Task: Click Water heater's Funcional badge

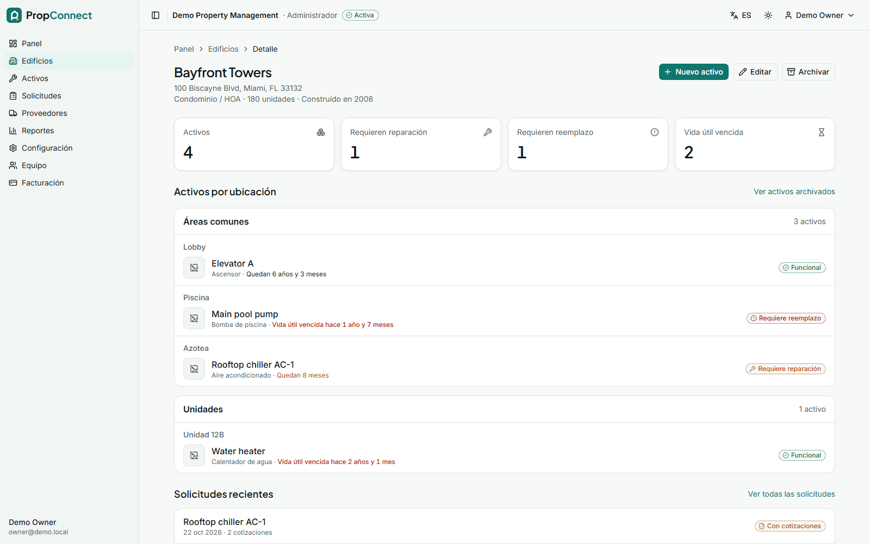Action: 802,455
